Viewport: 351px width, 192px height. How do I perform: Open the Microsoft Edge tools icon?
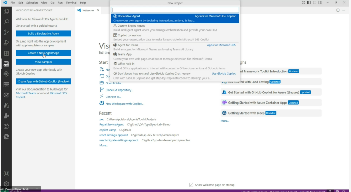[x=6, y=137]
